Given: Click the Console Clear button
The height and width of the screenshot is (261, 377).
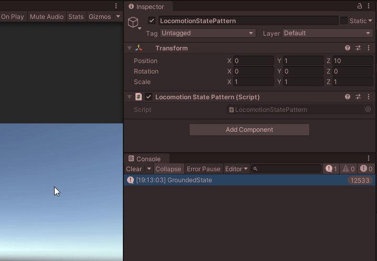Looking at the screenshot, I should click(134, 169).
